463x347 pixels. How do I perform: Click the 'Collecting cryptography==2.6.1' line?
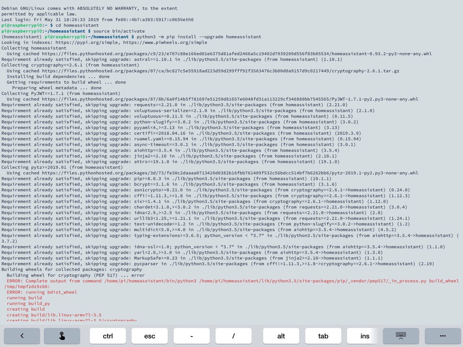70,65
